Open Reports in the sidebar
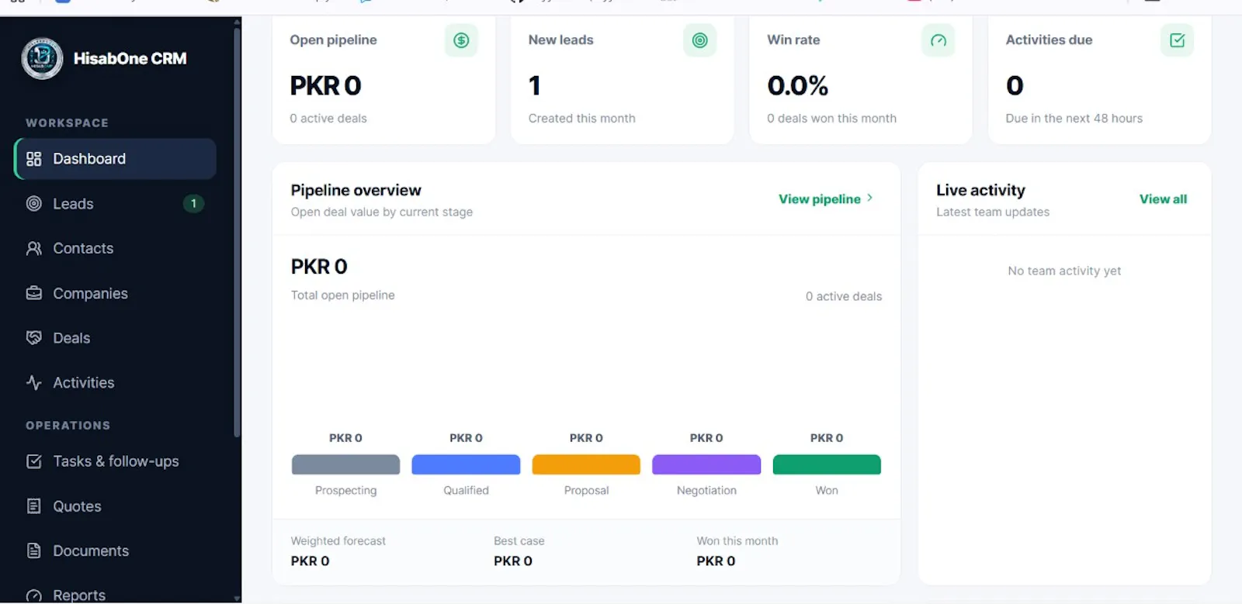 [115, 594]
